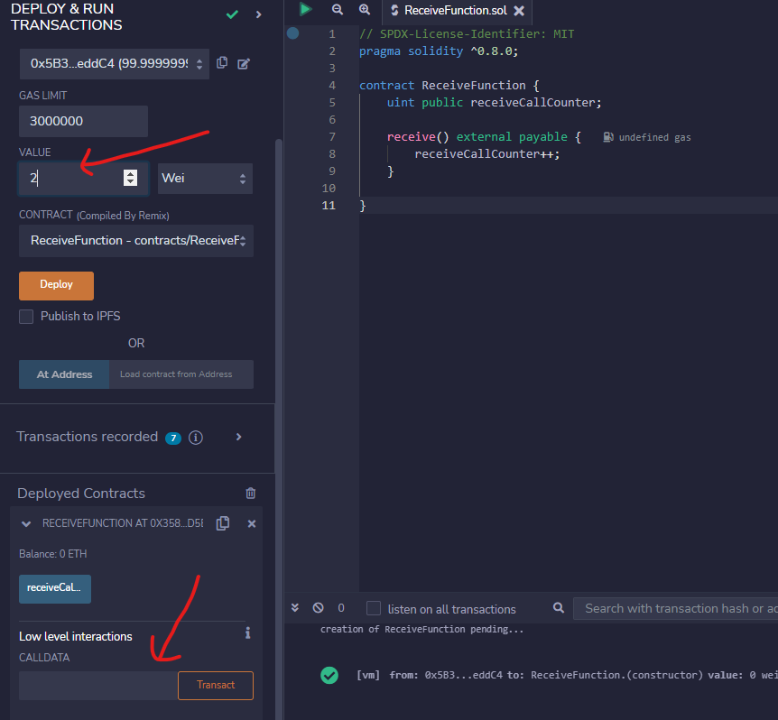Delete all deployed contracts via trash icon

click(x=250, y=494)
